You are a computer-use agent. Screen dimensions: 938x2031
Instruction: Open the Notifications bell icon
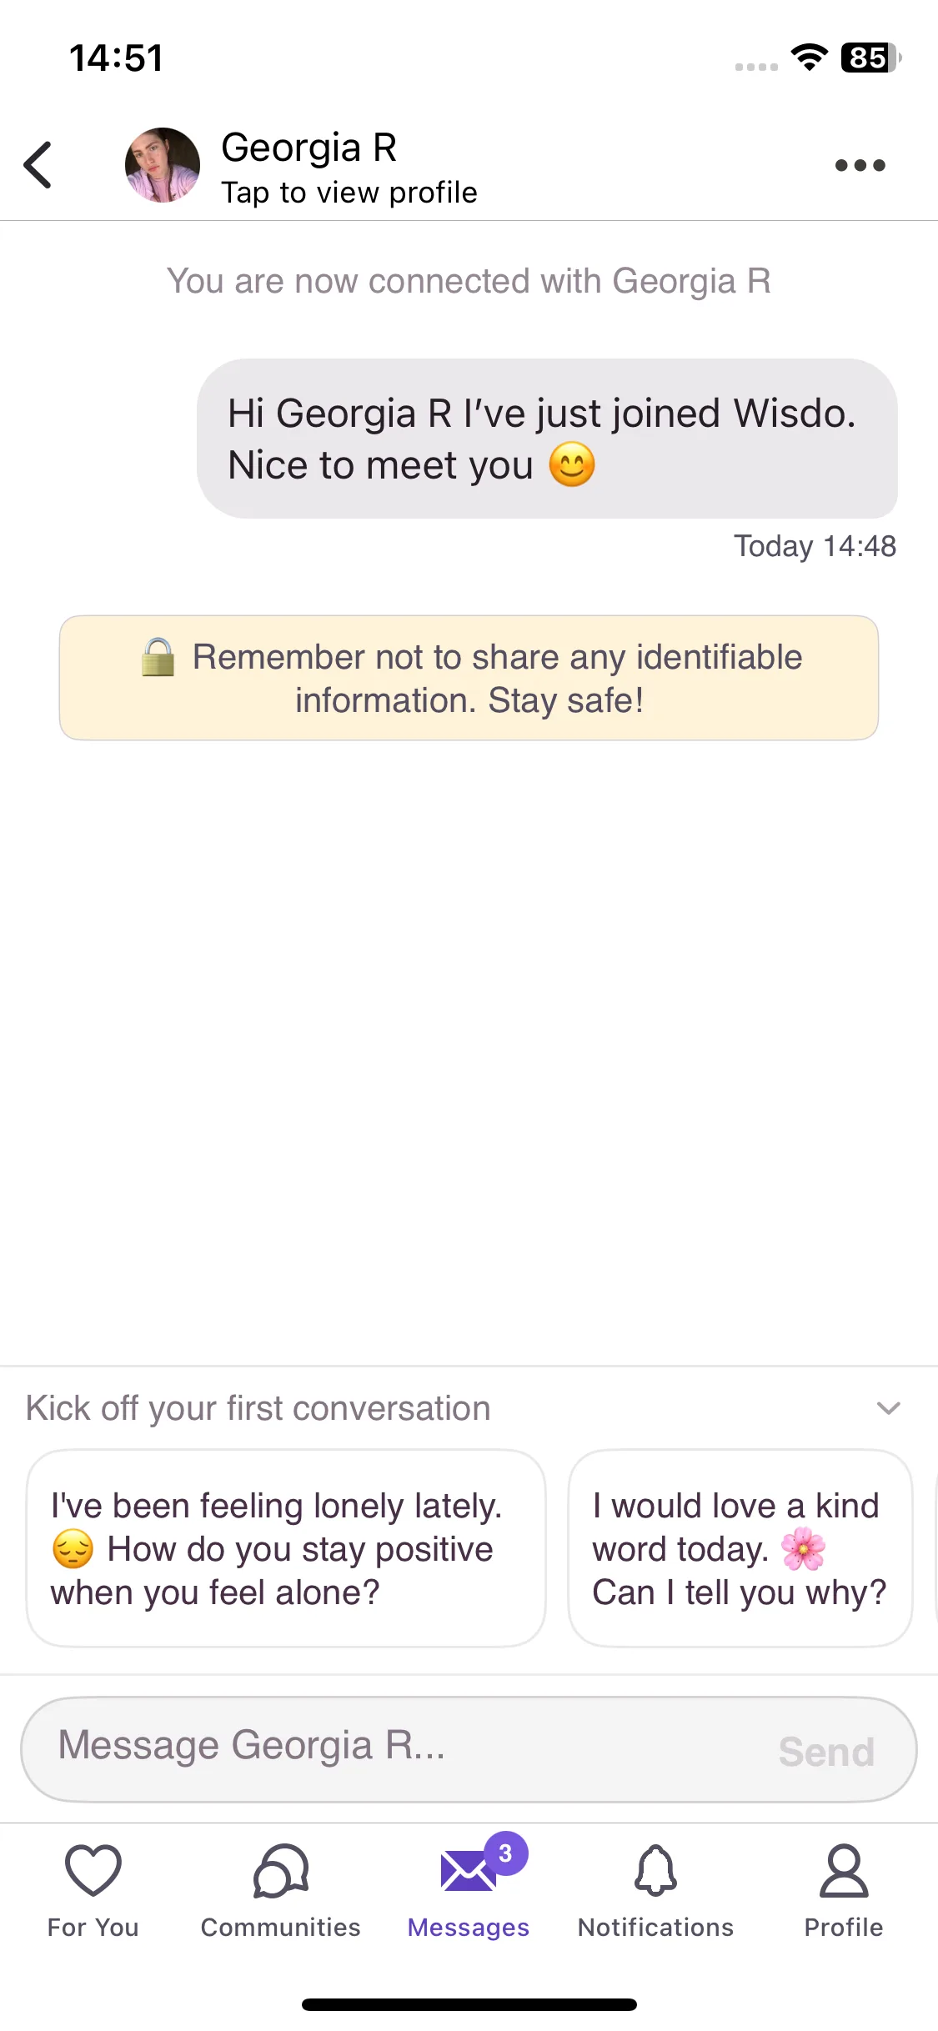[656, 1870]
